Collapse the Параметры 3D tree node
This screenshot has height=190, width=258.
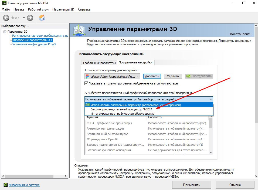coord(5,32)
